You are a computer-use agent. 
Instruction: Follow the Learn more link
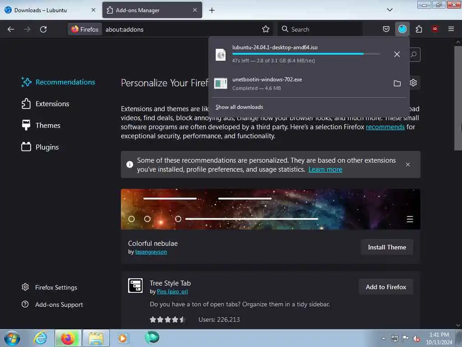click(x=325, y=169)
